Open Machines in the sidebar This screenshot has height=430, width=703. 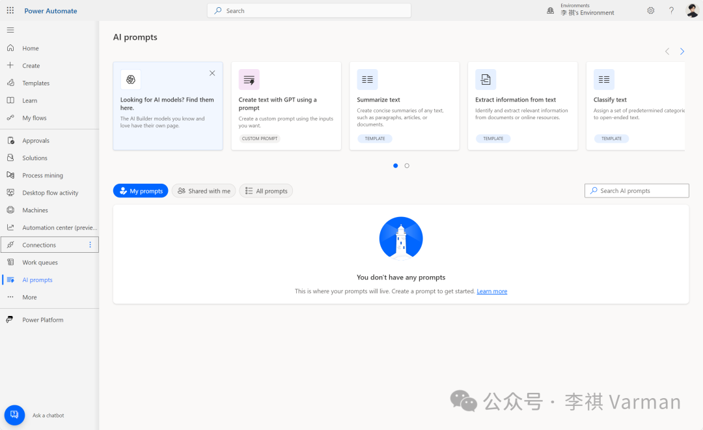(49, 210)
